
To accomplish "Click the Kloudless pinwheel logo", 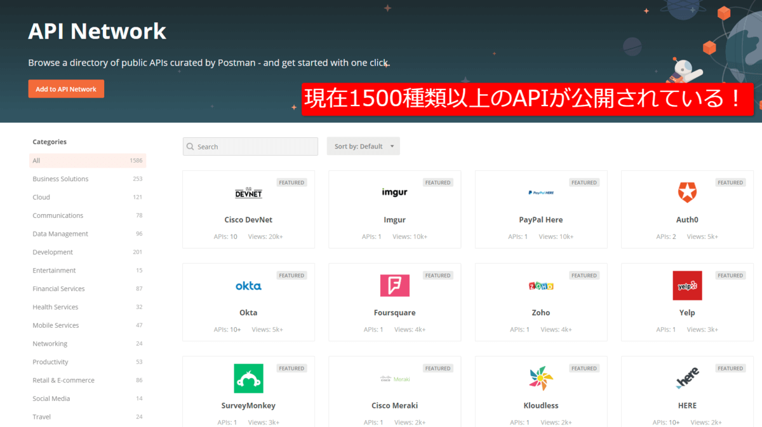I will click(x=541, y=378).
